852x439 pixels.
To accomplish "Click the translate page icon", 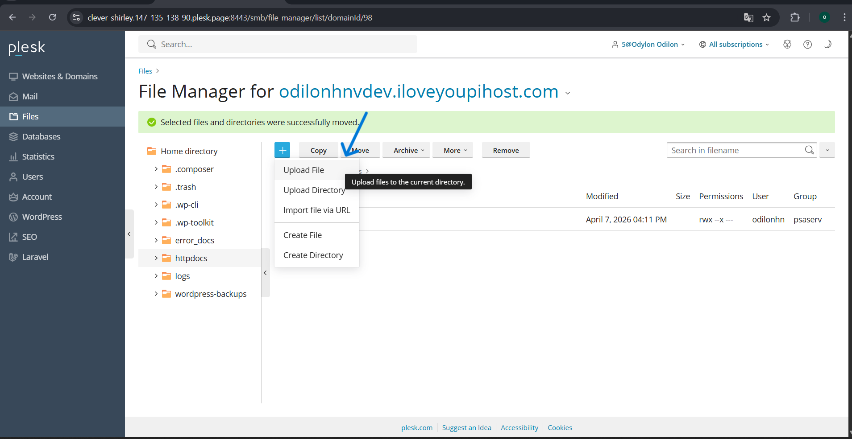I will click(748, 17).
